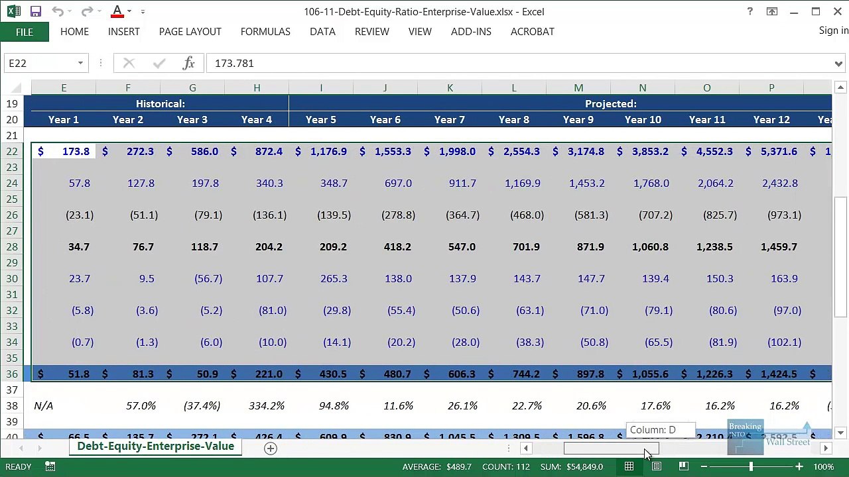This screenshot has width=849, height=477.
Task: Open the ADD-INS tab
Action: (471, 32)
